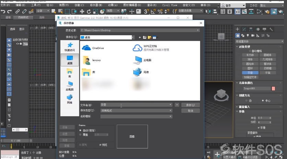Click the Create New Folder icon in dialog

coord(149,37)
